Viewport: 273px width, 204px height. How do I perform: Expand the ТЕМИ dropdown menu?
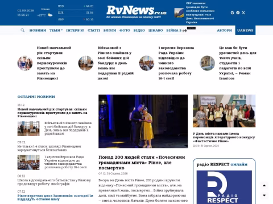56,30
